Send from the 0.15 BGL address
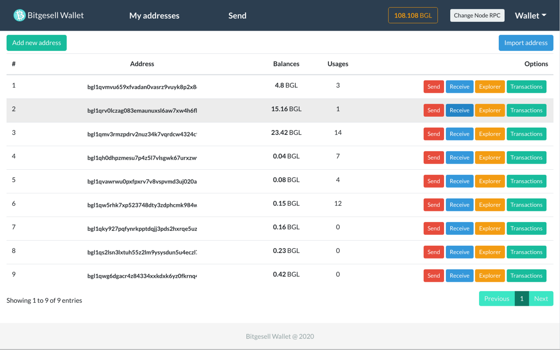Screen dimensions: 560x350 coord(434,205)
